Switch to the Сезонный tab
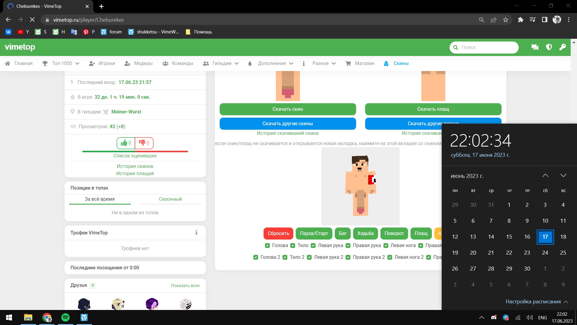 coord(170,199)
